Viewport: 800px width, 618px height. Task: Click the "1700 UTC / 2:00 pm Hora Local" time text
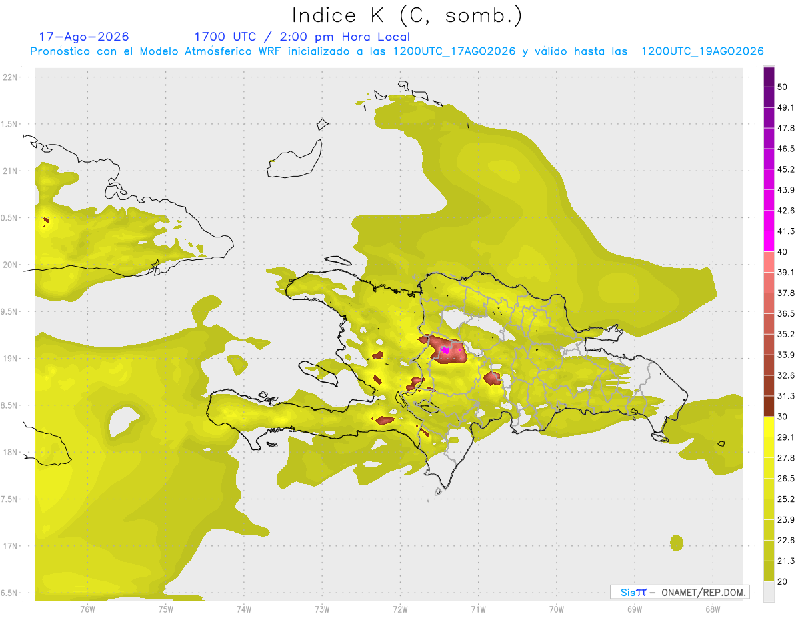pyautogui.click(x=302, y=37)
